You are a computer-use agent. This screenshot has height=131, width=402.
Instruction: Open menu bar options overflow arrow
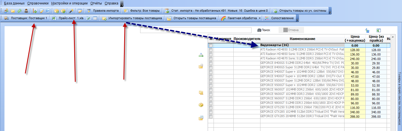pos(122,4)
